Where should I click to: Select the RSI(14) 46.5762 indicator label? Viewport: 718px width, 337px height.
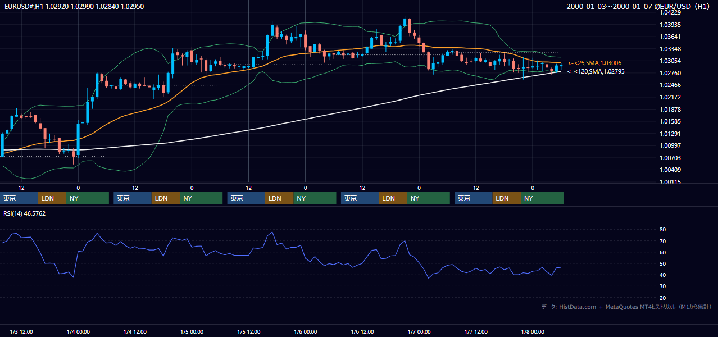pyautogui.click(x=25, y=213)
